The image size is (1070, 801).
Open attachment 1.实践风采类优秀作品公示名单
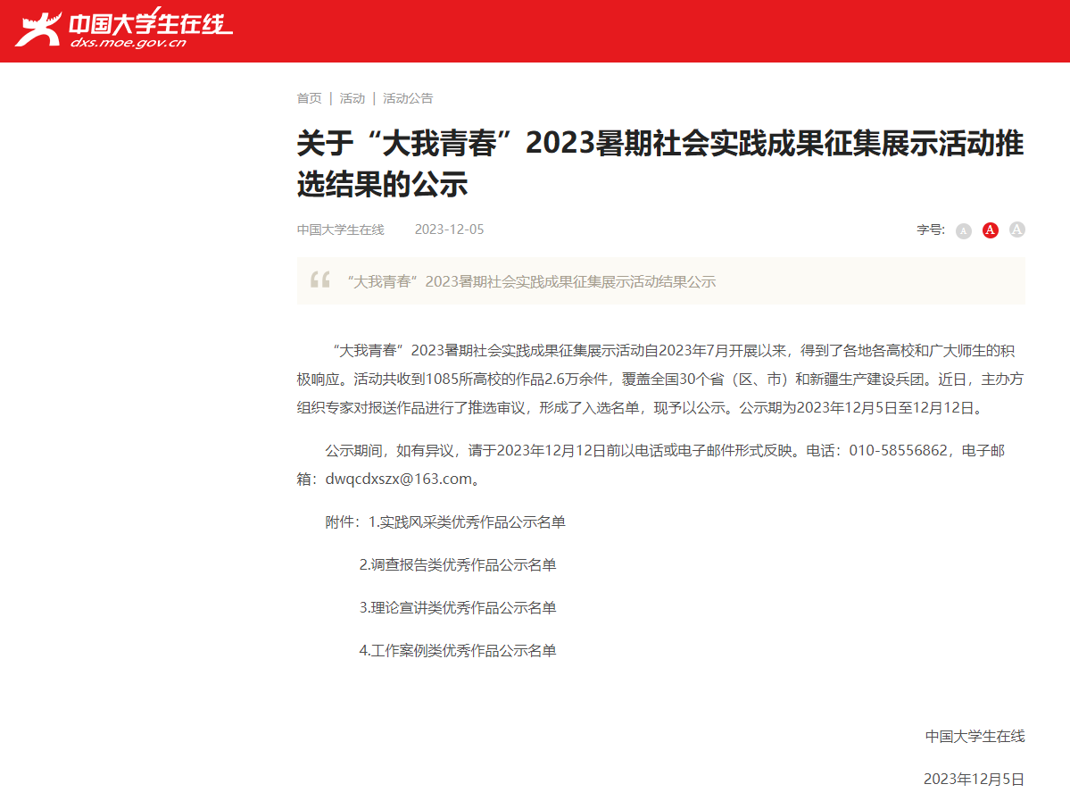coord(467,522)
